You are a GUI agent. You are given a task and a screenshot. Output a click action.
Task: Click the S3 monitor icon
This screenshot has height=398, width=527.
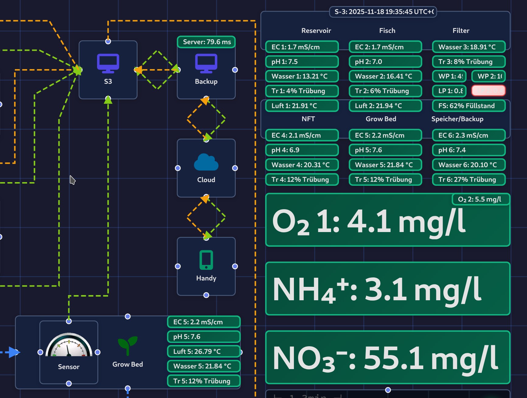tap(108, 63)
